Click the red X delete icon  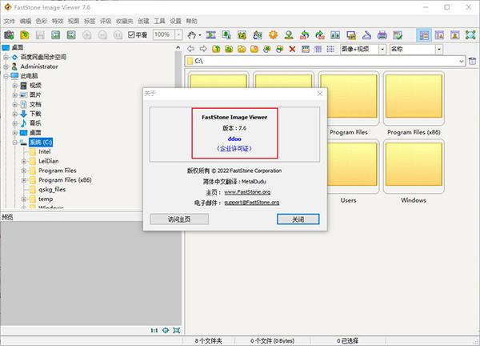292,49
